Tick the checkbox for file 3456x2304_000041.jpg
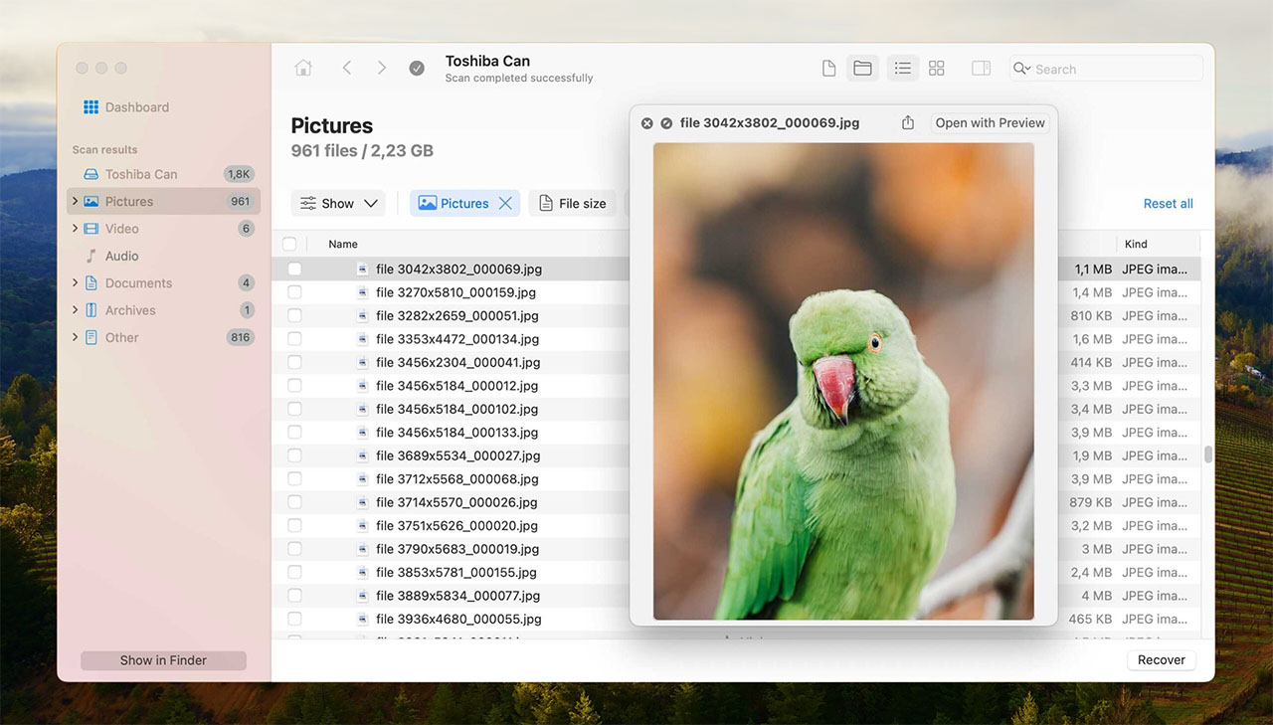 tap(294, 362)
